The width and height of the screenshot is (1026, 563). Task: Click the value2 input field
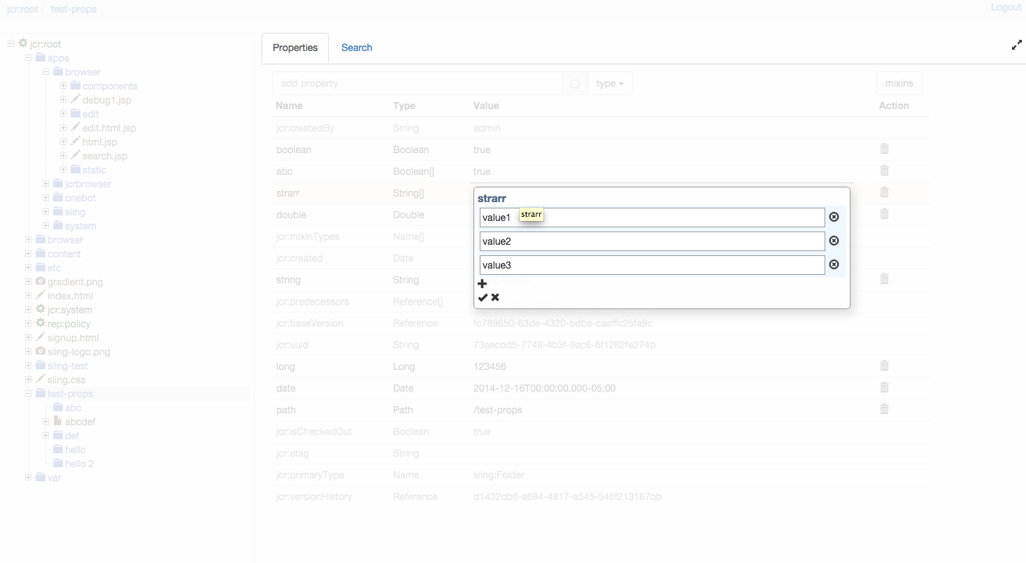click(x=653, y=241)
